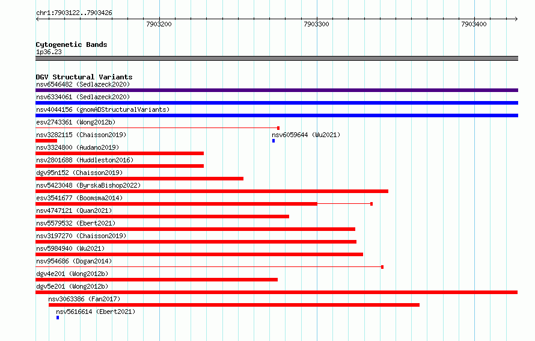Screen dimensions: 535x341
Task: Click ruler position 7903400
Action: [x=474, y=24]
